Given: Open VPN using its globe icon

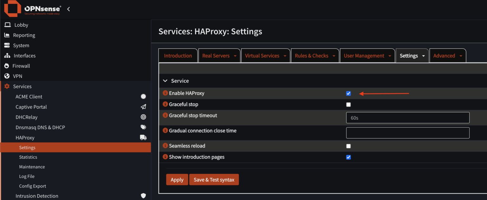Looking at the screenshot, I should tap(7, 76).
